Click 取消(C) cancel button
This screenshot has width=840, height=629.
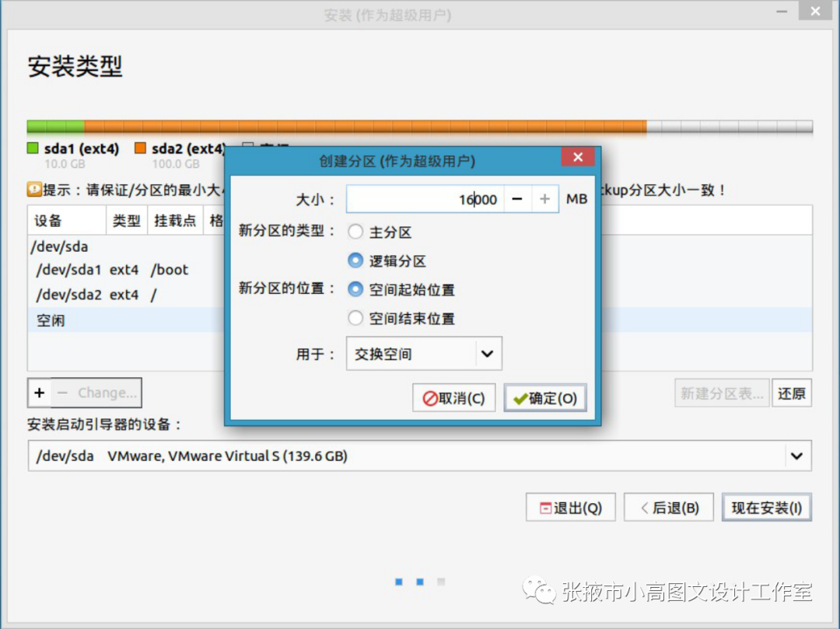coord(453,398)
